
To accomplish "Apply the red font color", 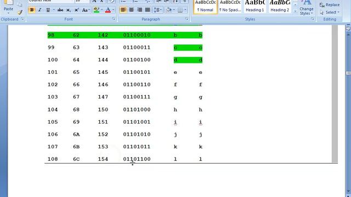I will 108,10.
